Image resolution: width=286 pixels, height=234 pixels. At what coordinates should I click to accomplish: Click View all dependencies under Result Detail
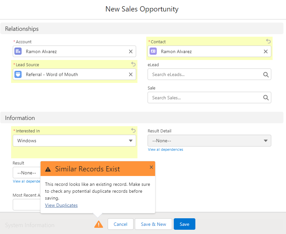(165, 149)
